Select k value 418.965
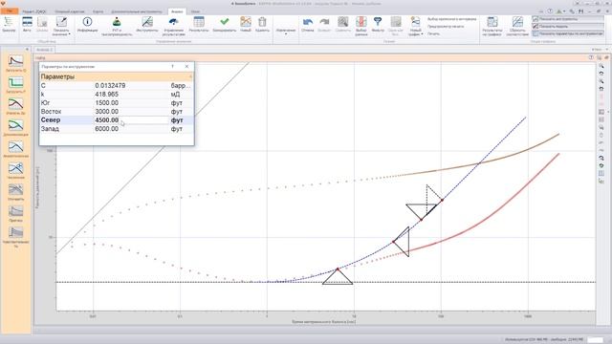This screenshot has width=612, height=344. coord(106,94)
